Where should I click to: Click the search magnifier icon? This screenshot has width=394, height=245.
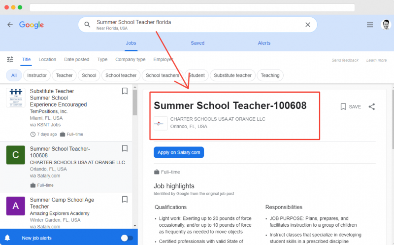(87, 25)
